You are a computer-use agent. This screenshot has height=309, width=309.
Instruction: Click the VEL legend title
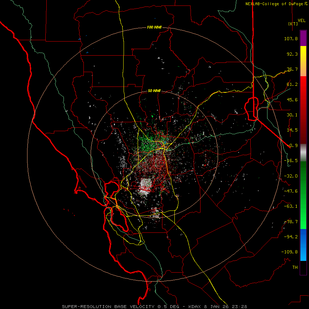coord(301,21)
